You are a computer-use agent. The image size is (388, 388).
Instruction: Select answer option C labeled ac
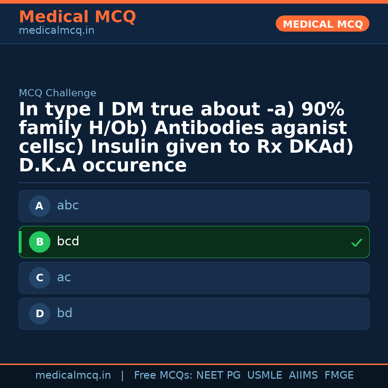[x=194, y=278]
